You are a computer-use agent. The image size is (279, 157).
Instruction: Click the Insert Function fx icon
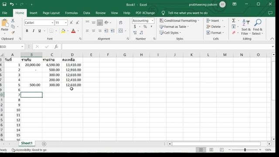pyautogui.click(x=56, y=47)
